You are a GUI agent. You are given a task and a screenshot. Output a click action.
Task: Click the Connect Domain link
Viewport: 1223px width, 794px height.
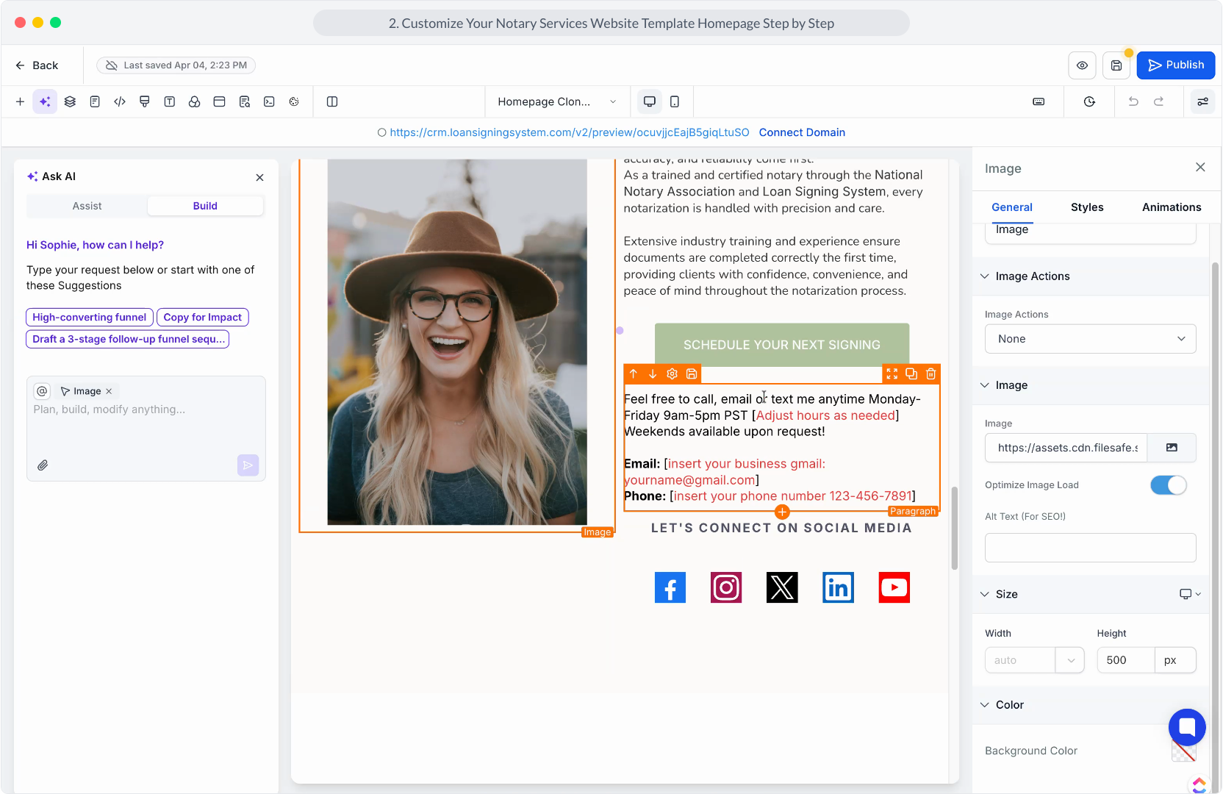point(802,132)
